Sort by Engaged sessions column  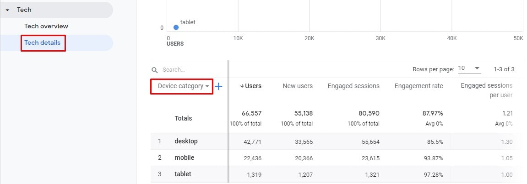tap(353, 86)
